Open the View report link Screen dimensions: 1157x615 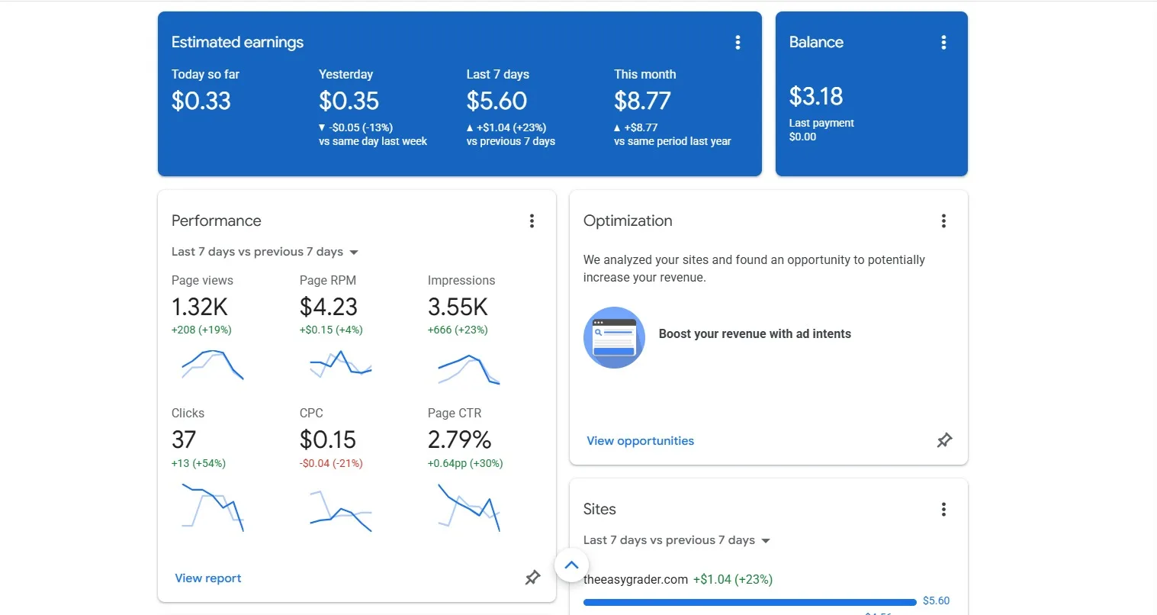(208, 578)
